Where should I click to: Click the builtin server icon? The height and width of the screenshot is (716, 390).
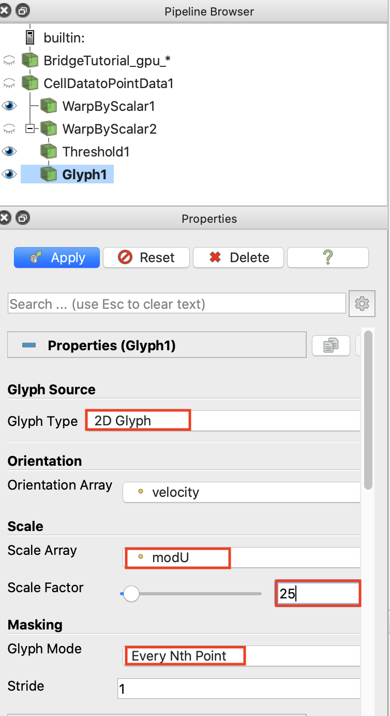[x=30, y=38]
